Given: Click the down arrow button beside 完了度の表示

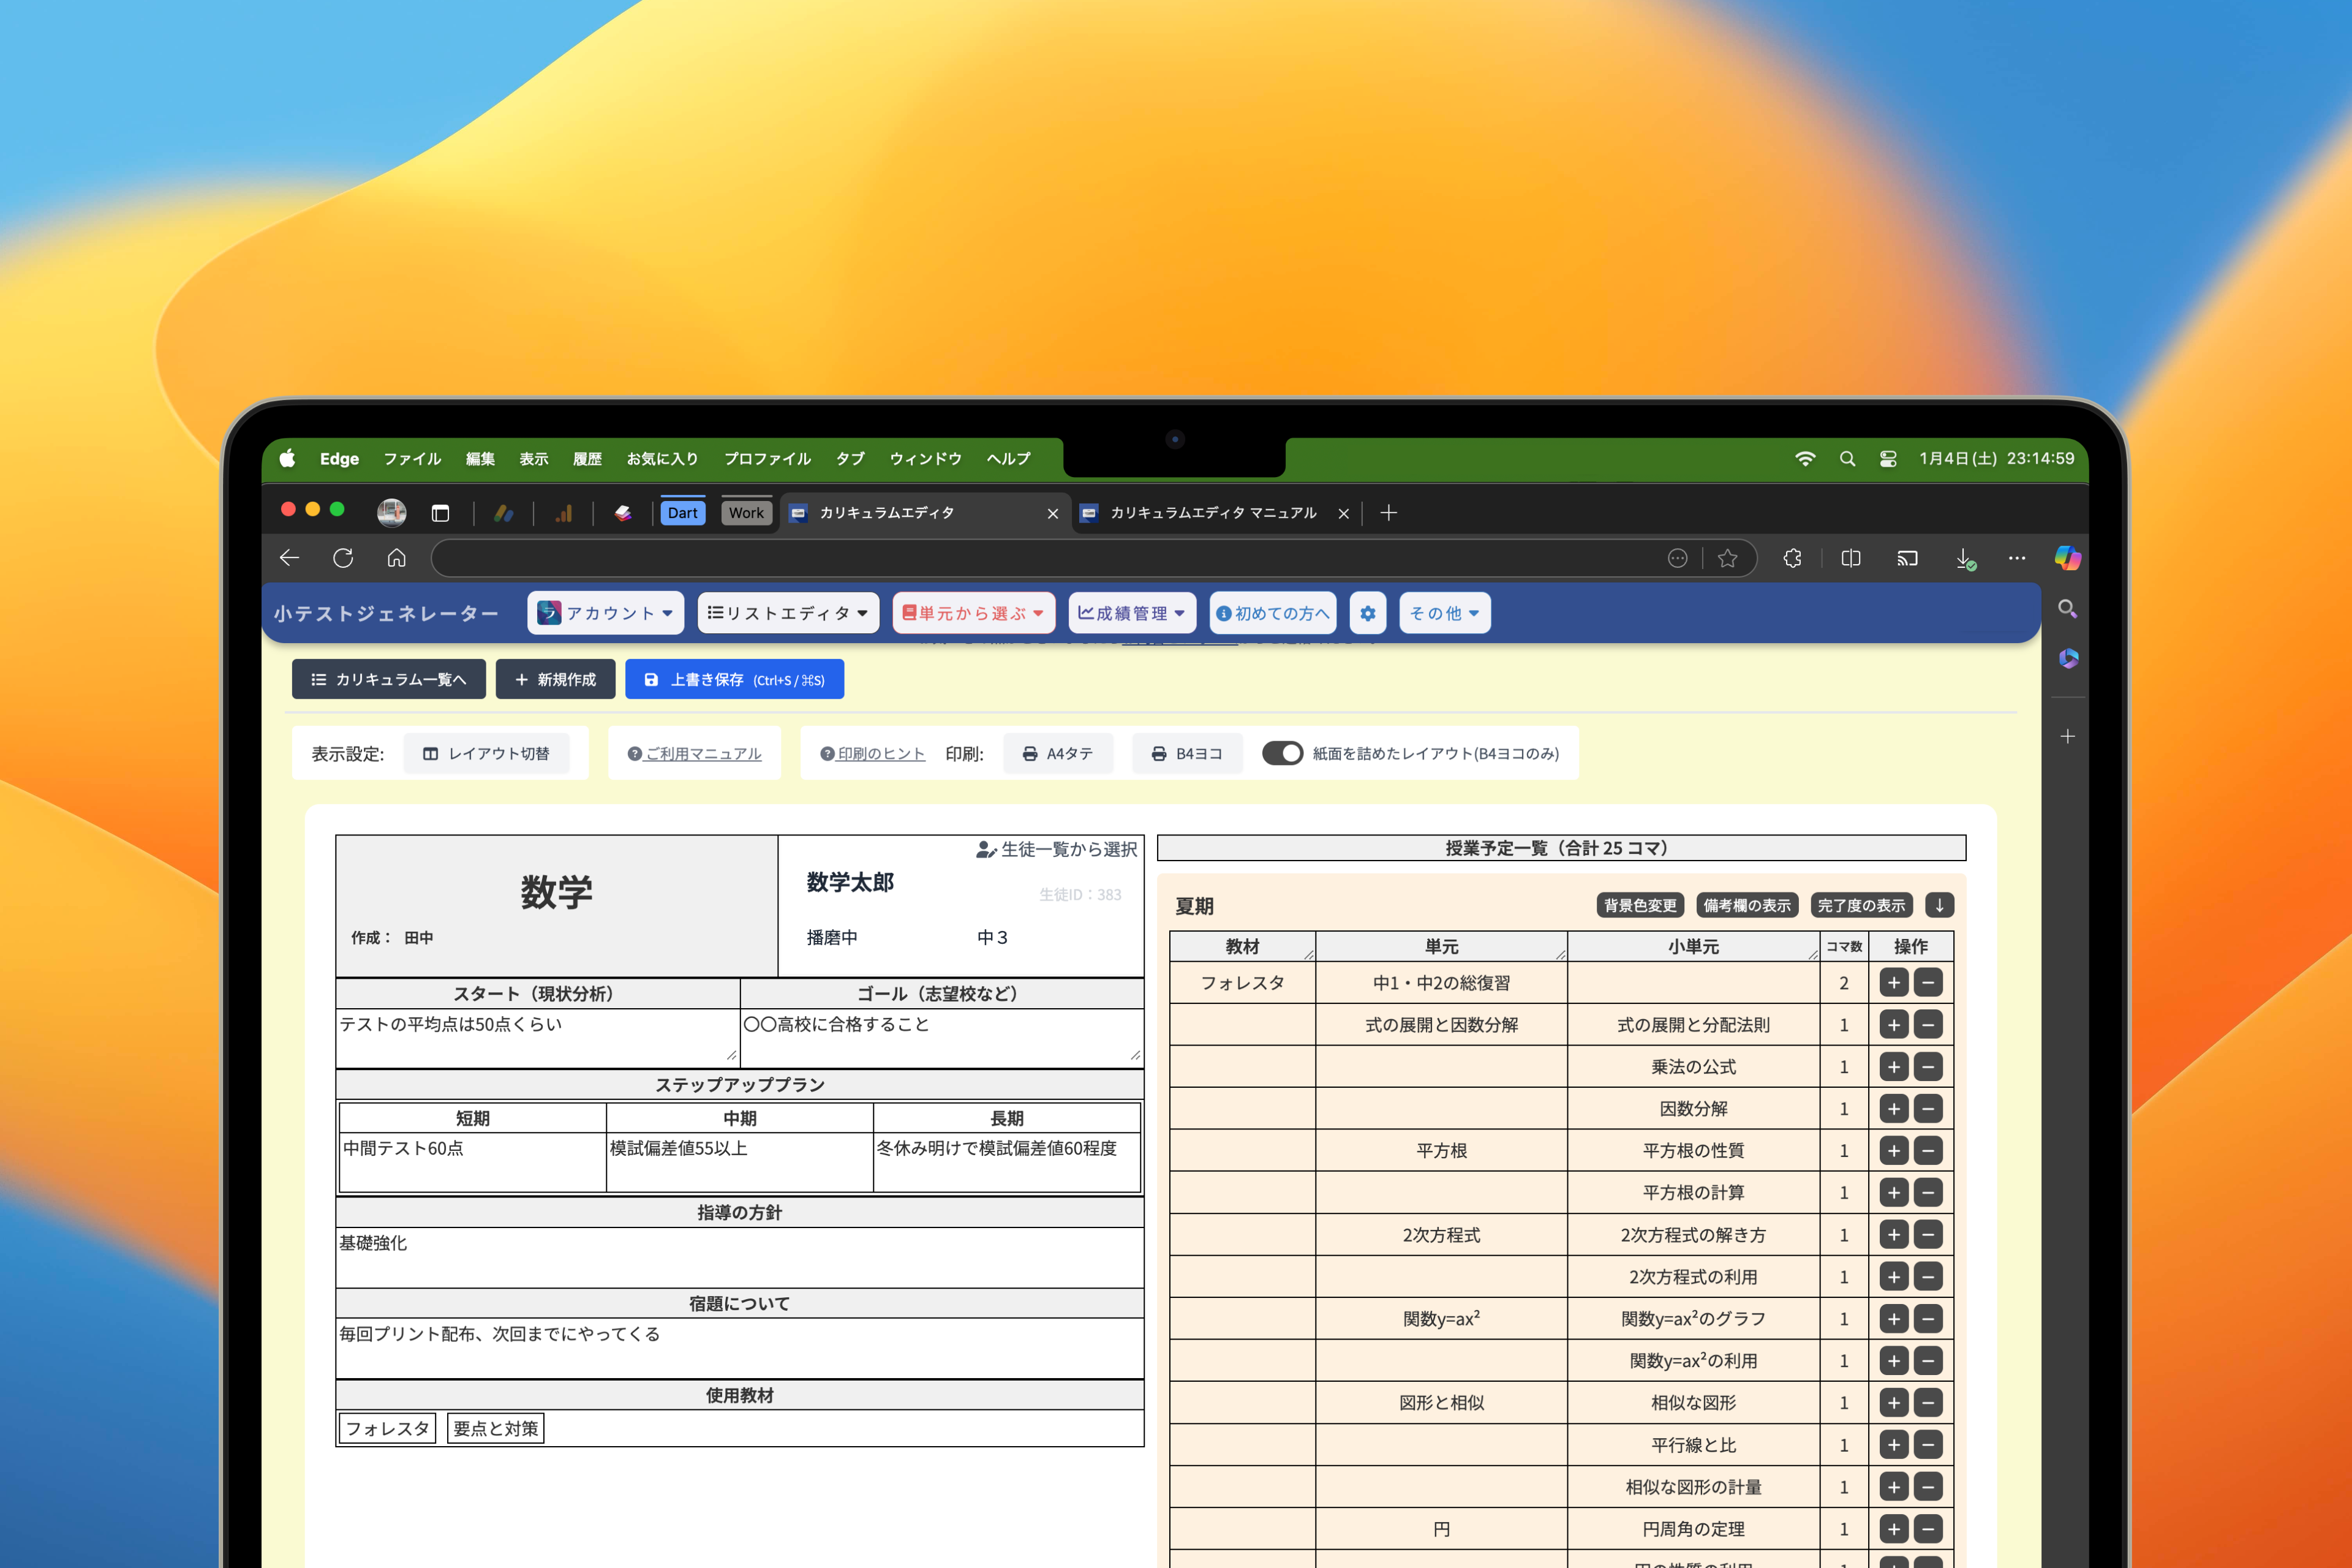Looking at the screenshot, I should (x=1939, y=905).
